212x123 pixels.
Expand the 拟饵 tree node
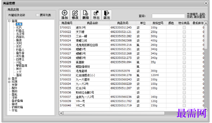[x=9, y=82]
